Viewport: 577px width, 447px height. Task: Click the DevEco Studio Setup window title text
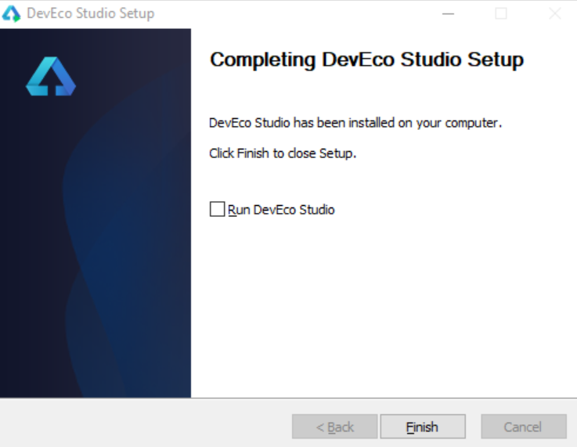point(91,13)
